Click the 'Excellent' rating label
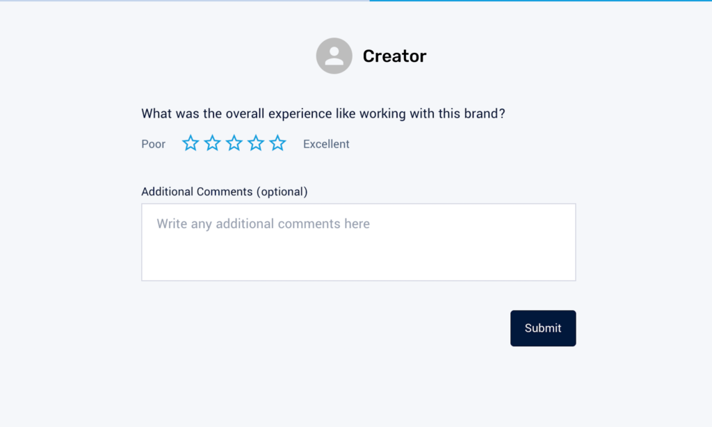 point(326,144)
